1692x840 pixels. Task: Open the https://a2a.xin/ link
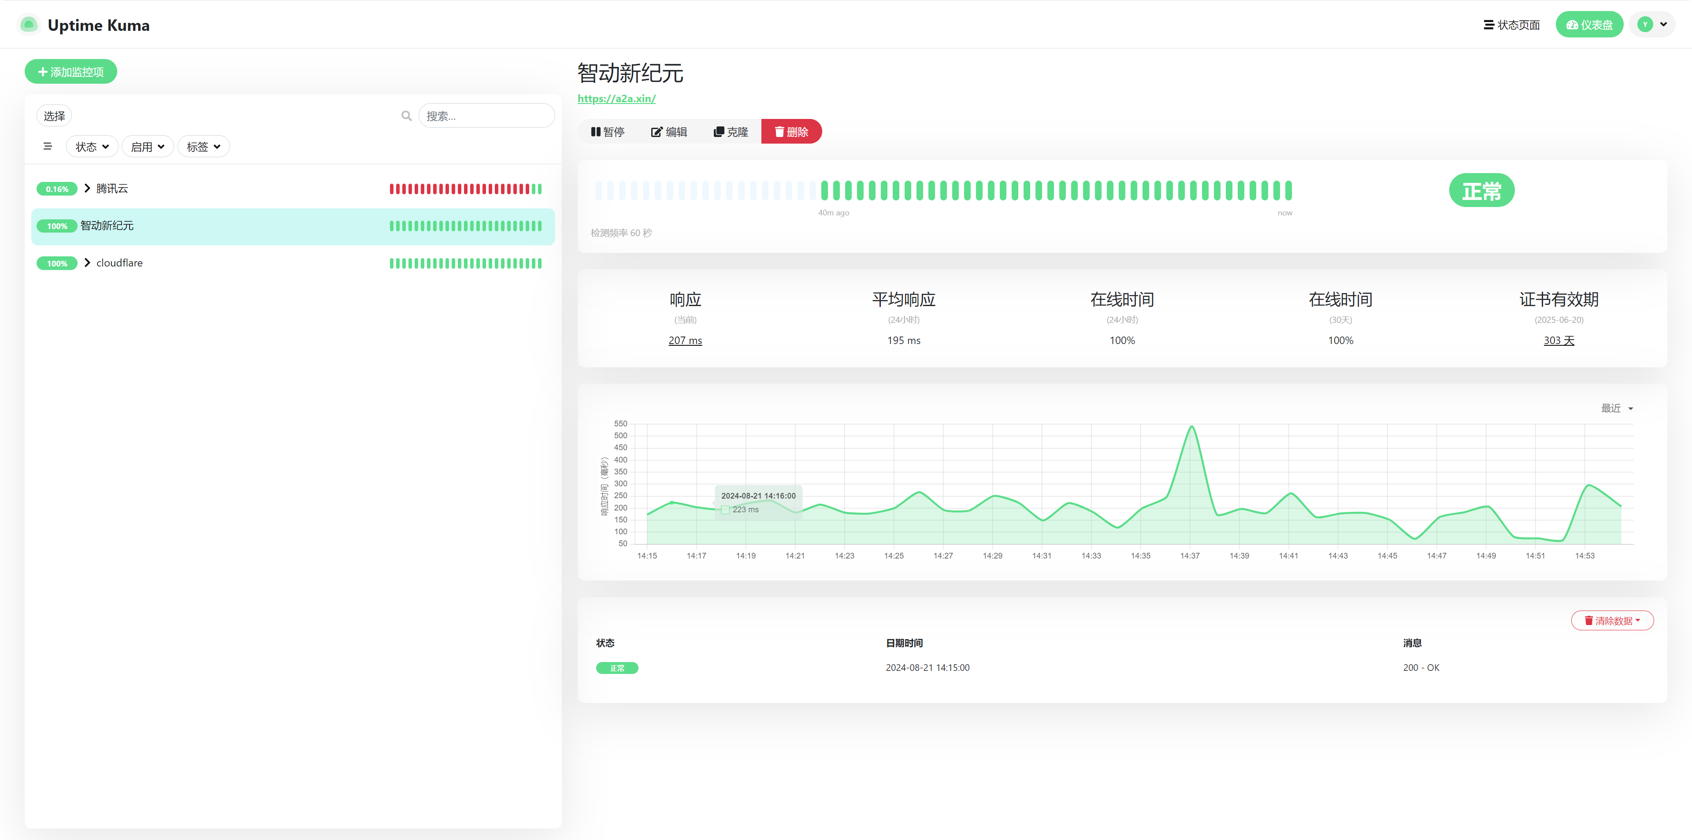point(617,99)
